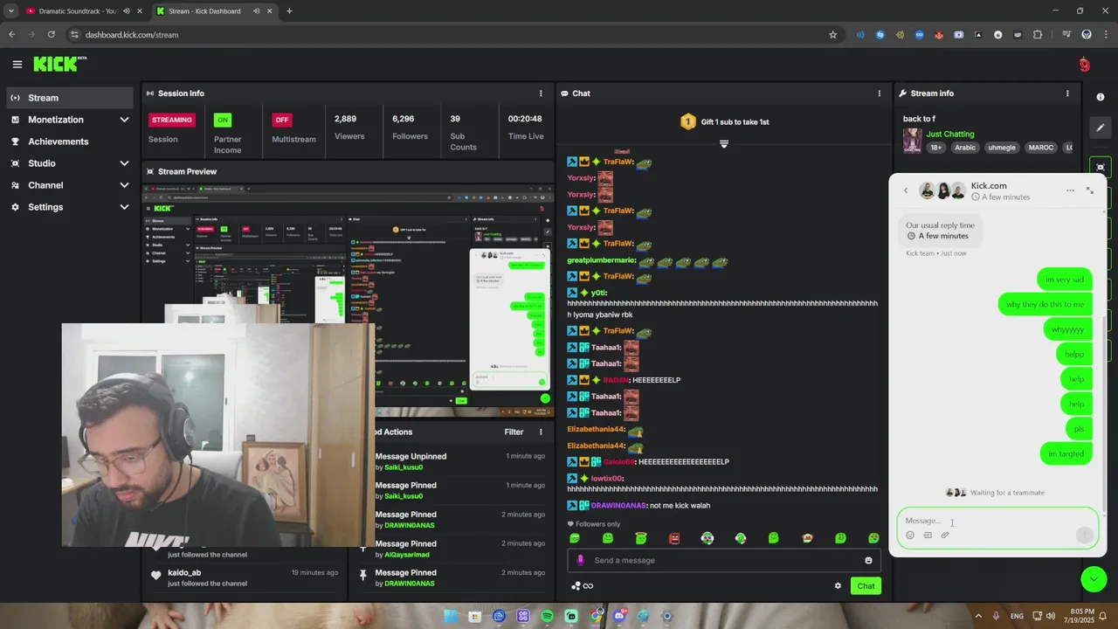Open Mod Actions panel options menu

point(541,432)
